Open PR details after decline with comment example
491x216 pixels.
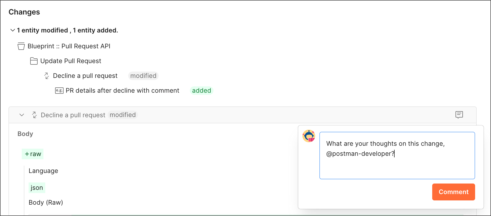pyautogui.click(x=122, y=91)
